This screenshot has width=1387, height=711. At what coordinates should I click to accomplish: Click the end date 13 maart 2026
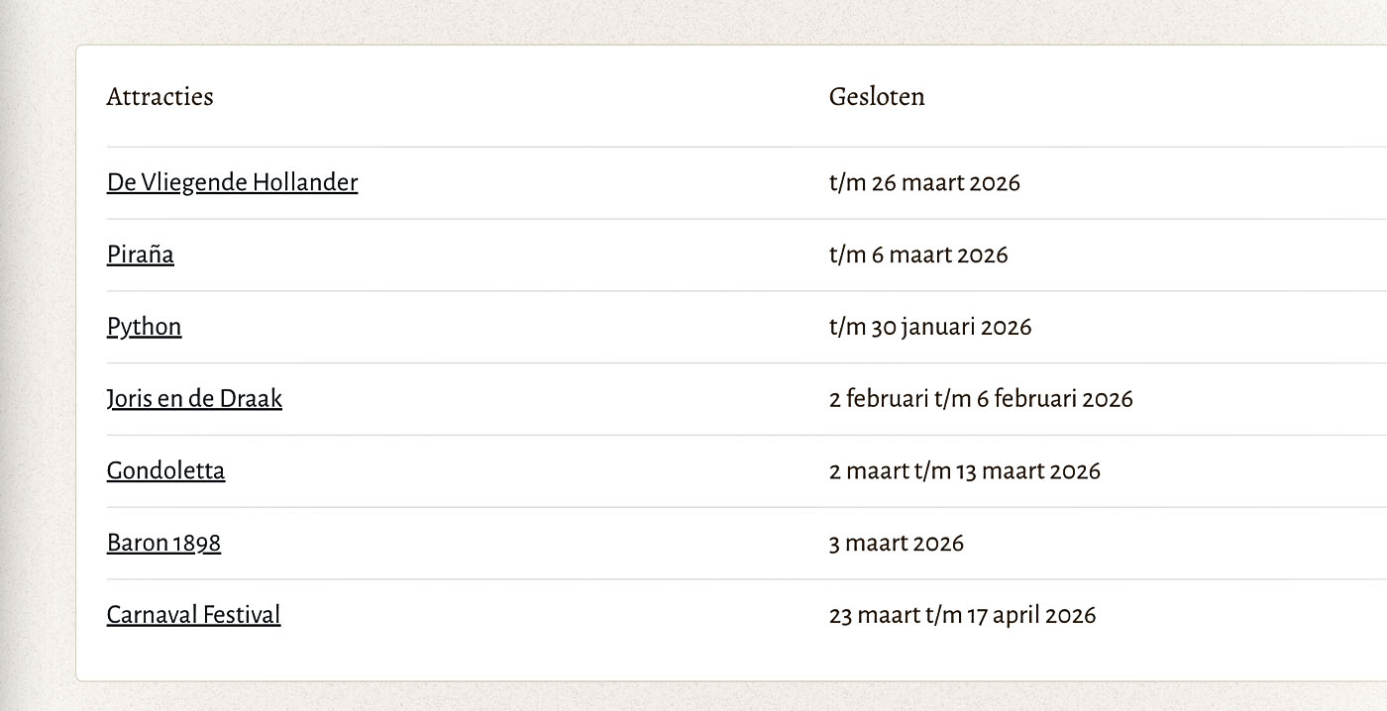coord(1027,471)
